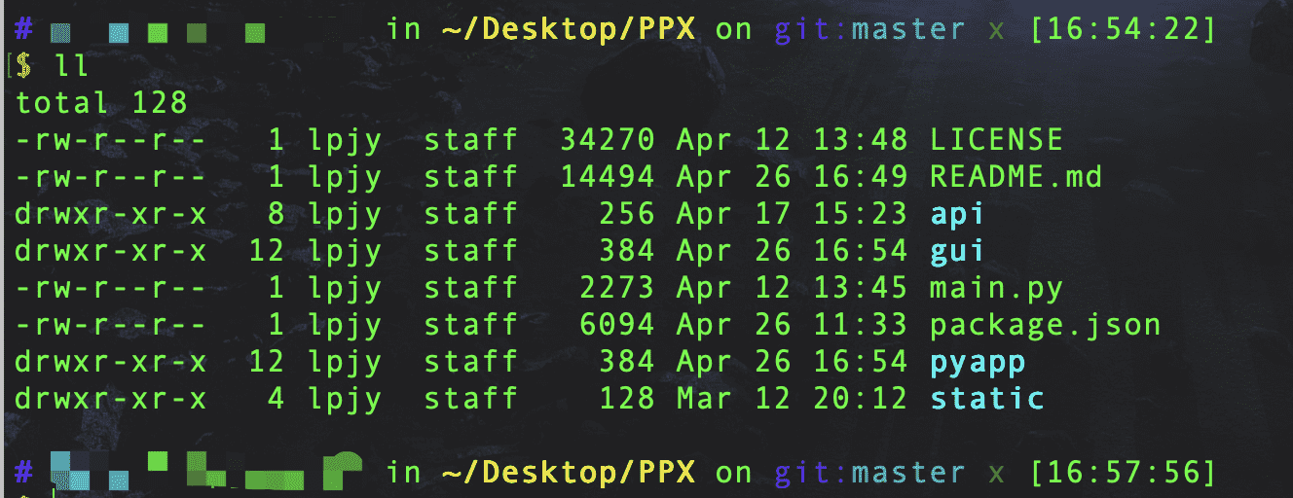
Task: Click the typed "ll" command
Action: point(73,66)
